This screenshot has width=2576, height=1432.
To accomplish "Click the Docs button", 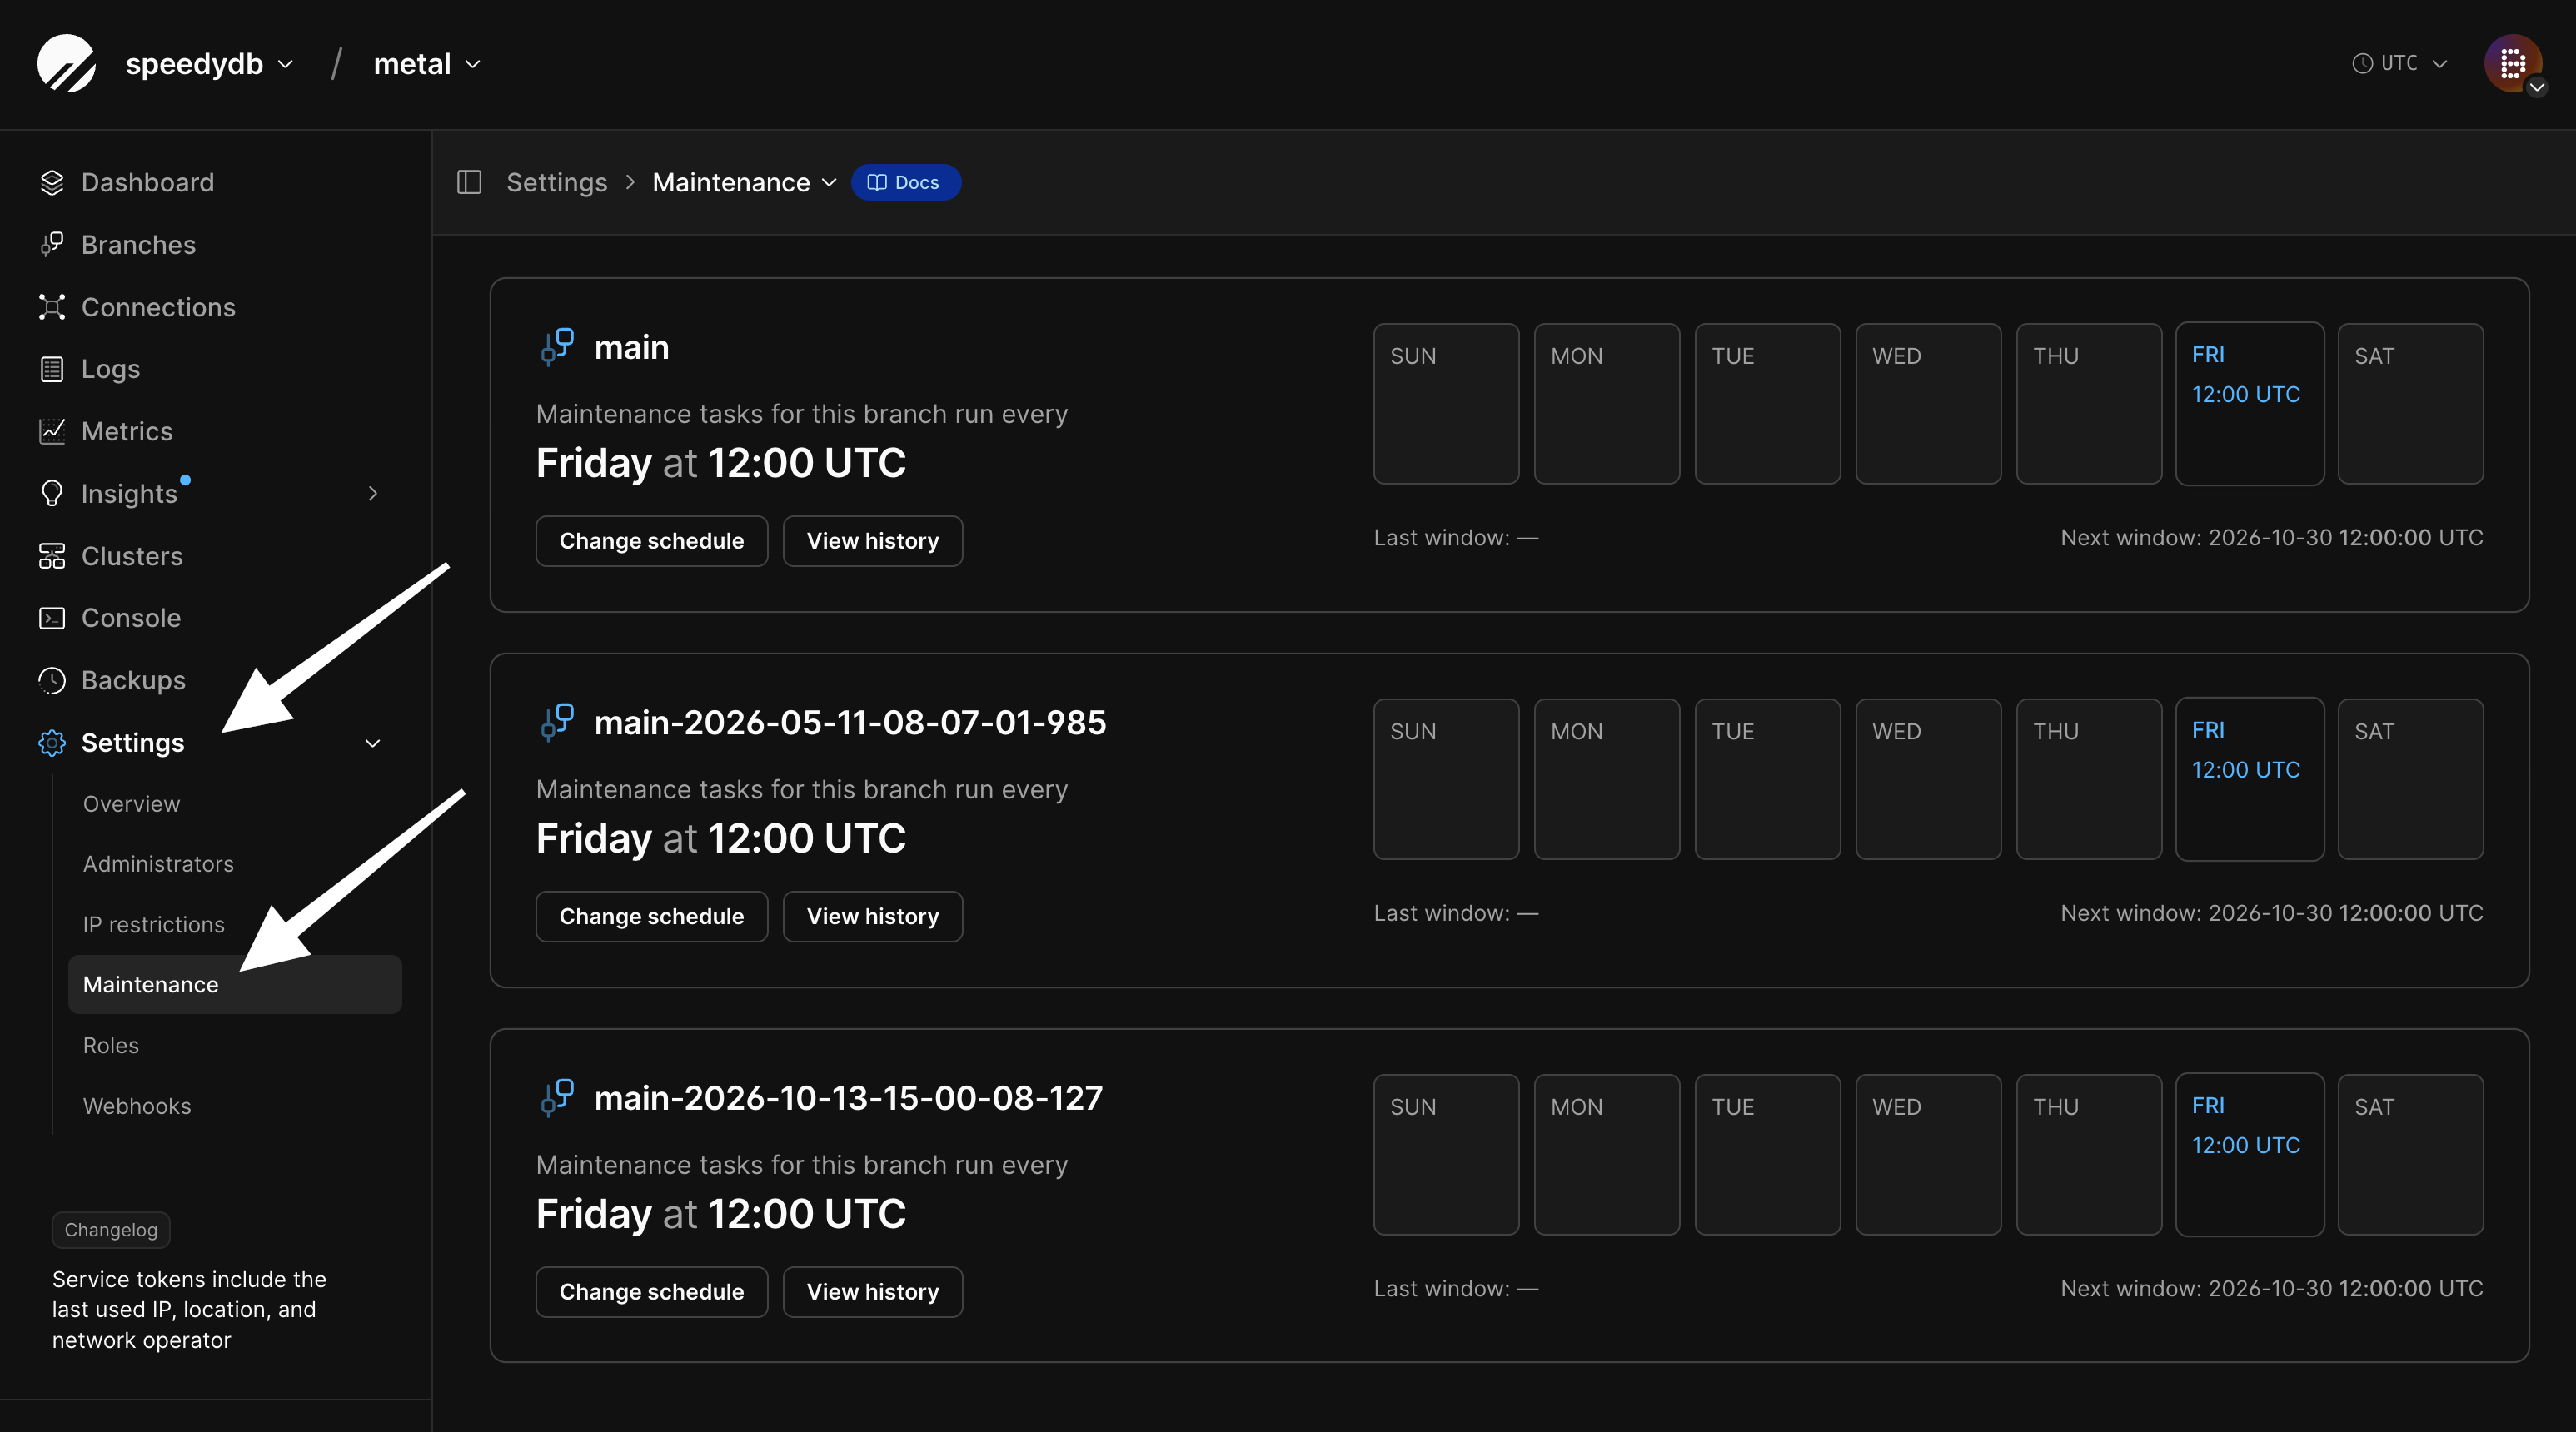I will [905, 182].
